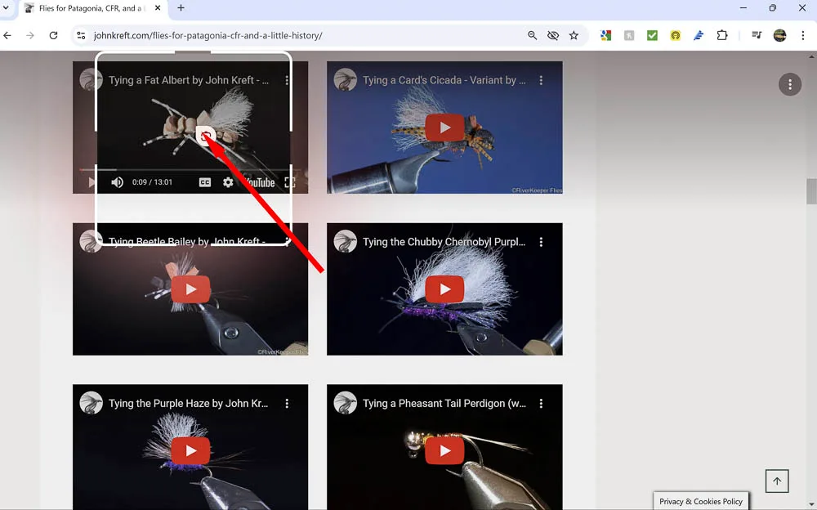Click the scroll-to-top arrow button
The height and width of the screenshot is (510, 817).
777,481
